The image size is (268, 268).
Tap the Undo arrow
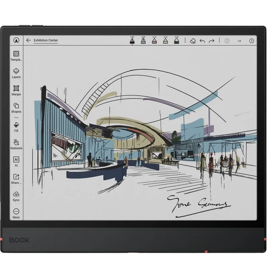click(202, 41)
